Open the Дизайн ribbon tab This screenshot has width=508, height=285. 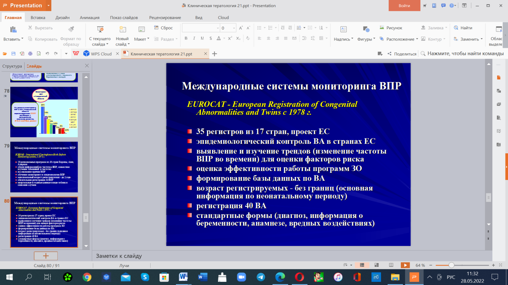[62, 17]
